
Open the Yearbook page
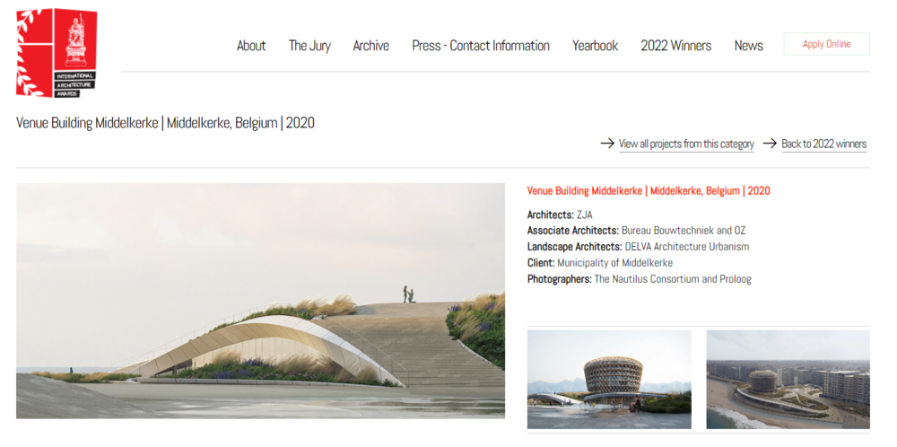tap(595, 46)
